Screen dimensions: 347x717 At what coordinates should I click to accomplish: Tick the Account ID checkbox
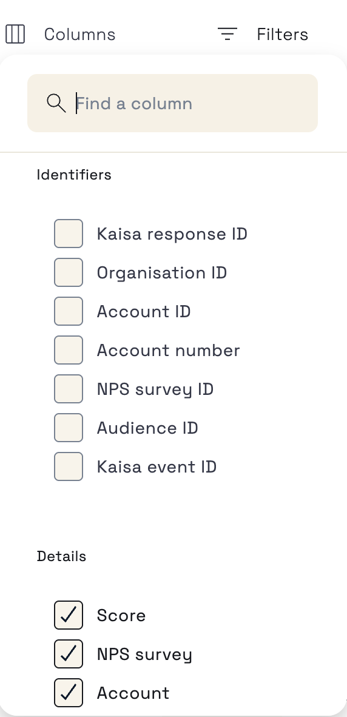point(69,311)
